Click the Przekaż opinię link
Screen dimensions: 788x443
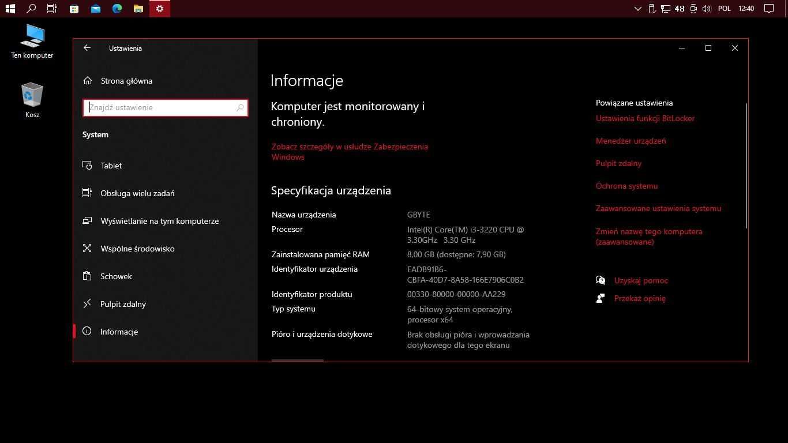pyautogui.click(x=640, y=298)
